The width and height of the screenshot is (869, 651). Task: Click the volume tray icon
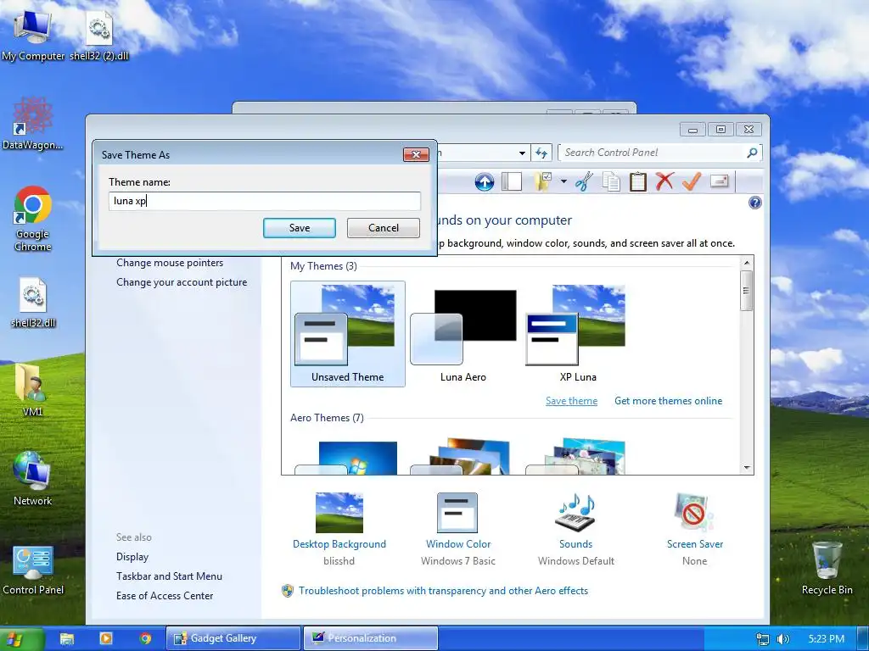[782, 639]
